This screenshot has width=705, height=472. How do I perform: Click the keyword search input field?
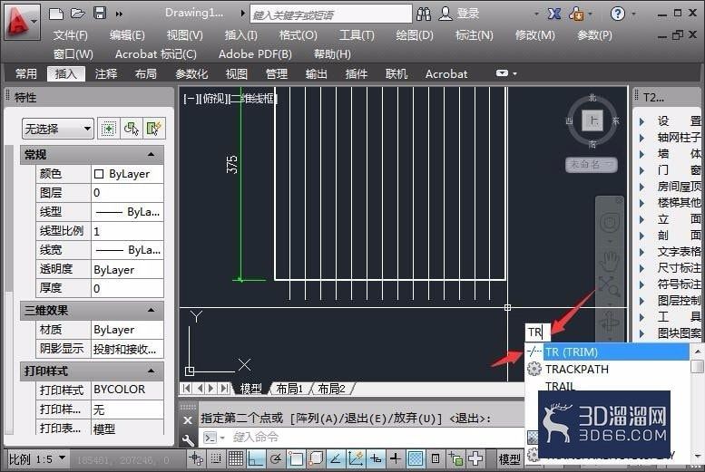click(331, 14)
